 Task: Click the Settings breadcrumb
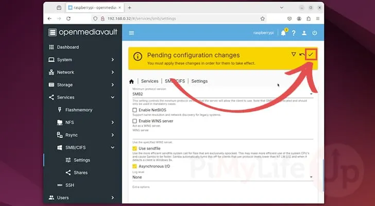click(x=199, y=81)
